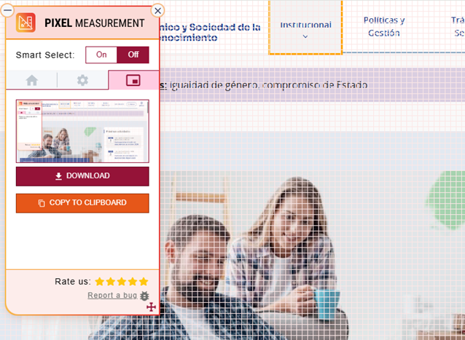Image resolution: width=465 pixels, height=340 pixels.
Task: Rate with the fifth star
Action: (x=144, y=281)
